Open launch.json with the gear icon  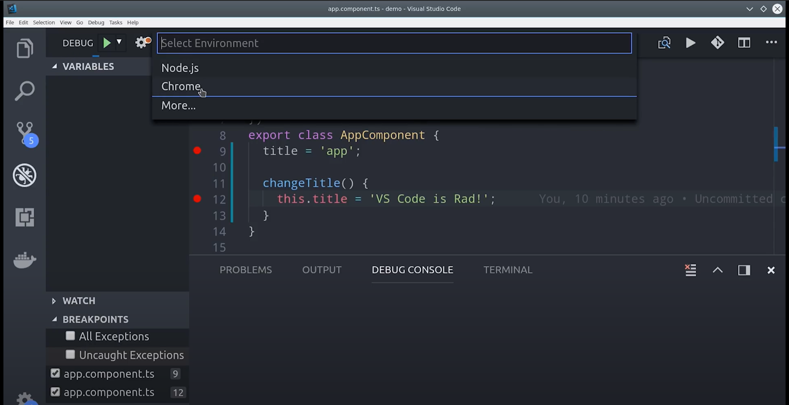click(x=143, y=42)
